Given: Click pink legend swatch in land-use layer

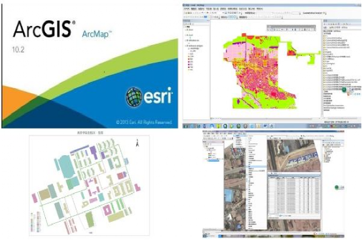Looking at the screenshot, I should 189,59.
